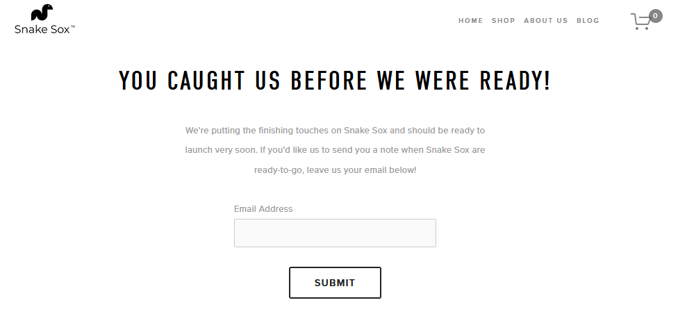The image size is (687, 323).
Task: Click the Email Address field label
Action: 263,209
